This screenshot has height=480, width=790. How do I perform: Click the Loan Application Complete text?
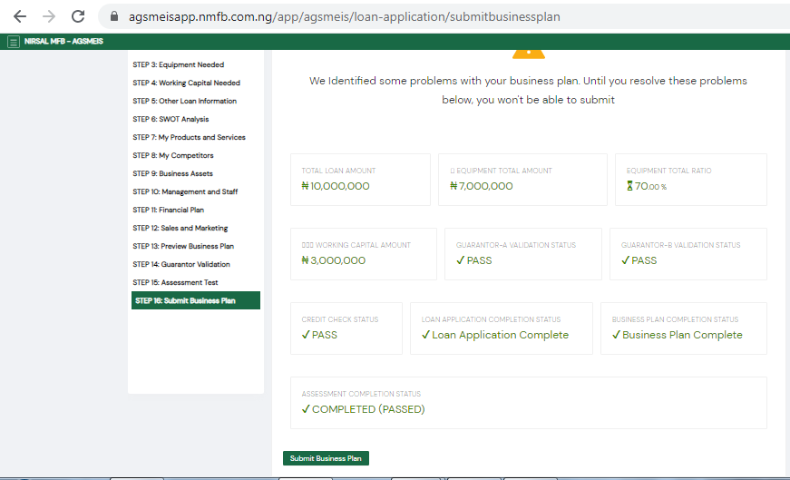point(501,336)
